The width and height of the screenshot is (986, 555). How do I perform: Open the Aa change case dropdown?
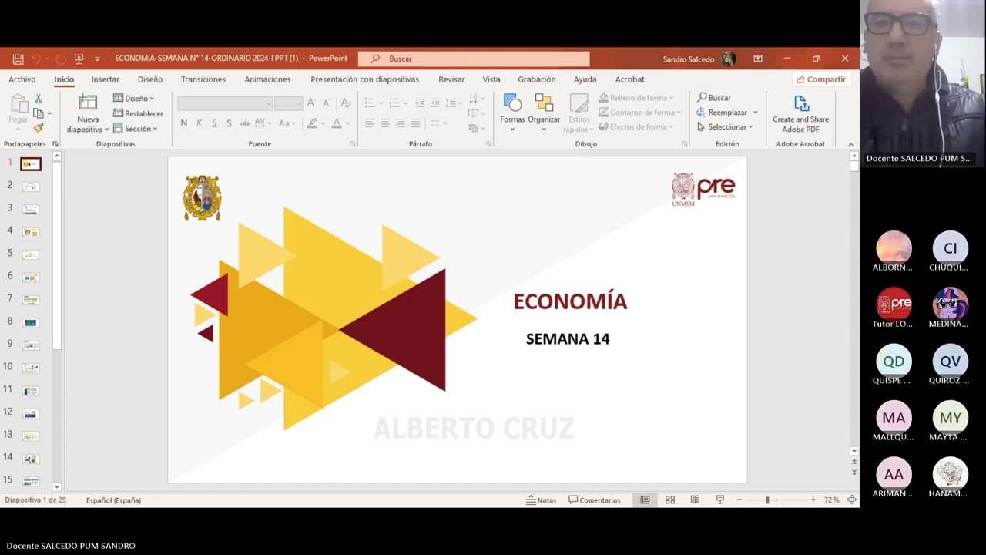pos(287,123)
